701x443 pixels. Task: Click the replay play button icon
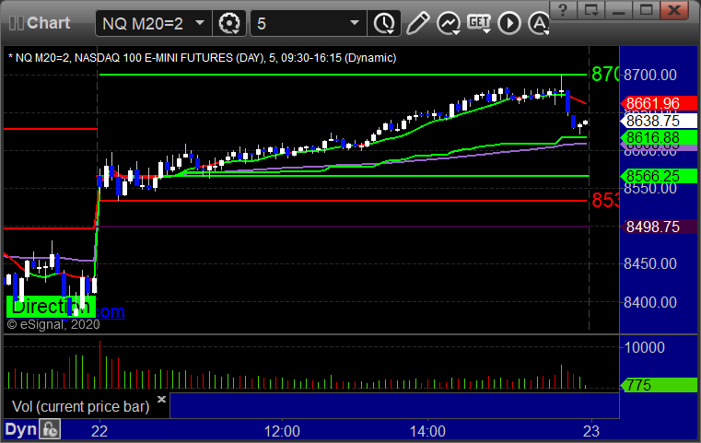coord(509,23)
